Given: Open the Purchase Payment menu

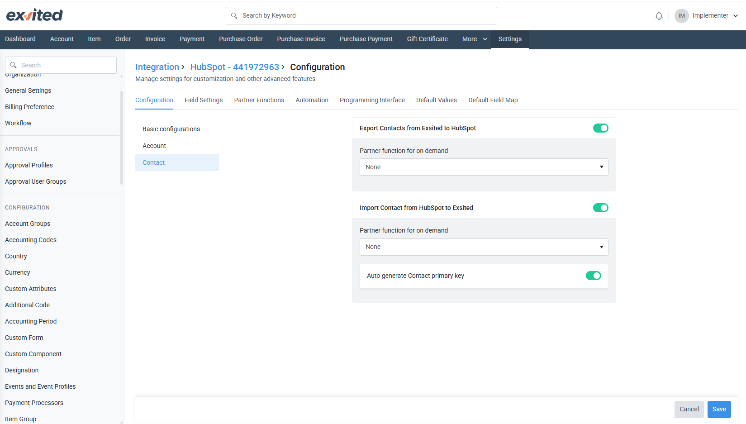Looking at the screenshot, I should [x=366, y=39].
